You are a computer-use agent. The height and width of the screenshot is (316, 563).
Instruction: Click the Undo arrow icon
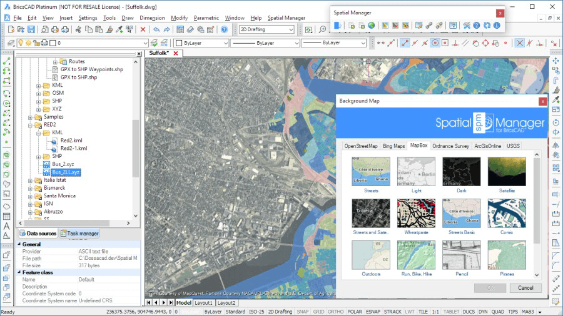(156, 29)
